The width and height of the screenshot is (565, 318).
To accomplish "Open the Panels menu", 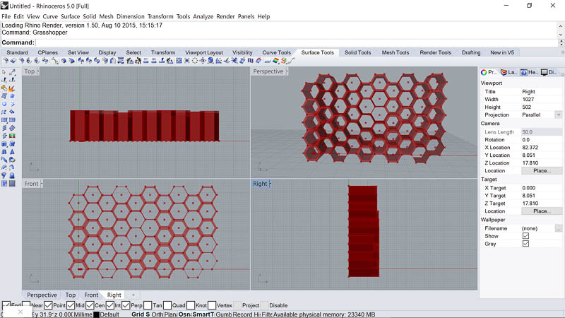I will click(x=246, y=16).
